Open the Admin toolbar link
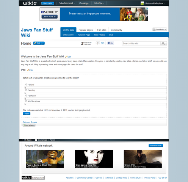 coord(53,140)
